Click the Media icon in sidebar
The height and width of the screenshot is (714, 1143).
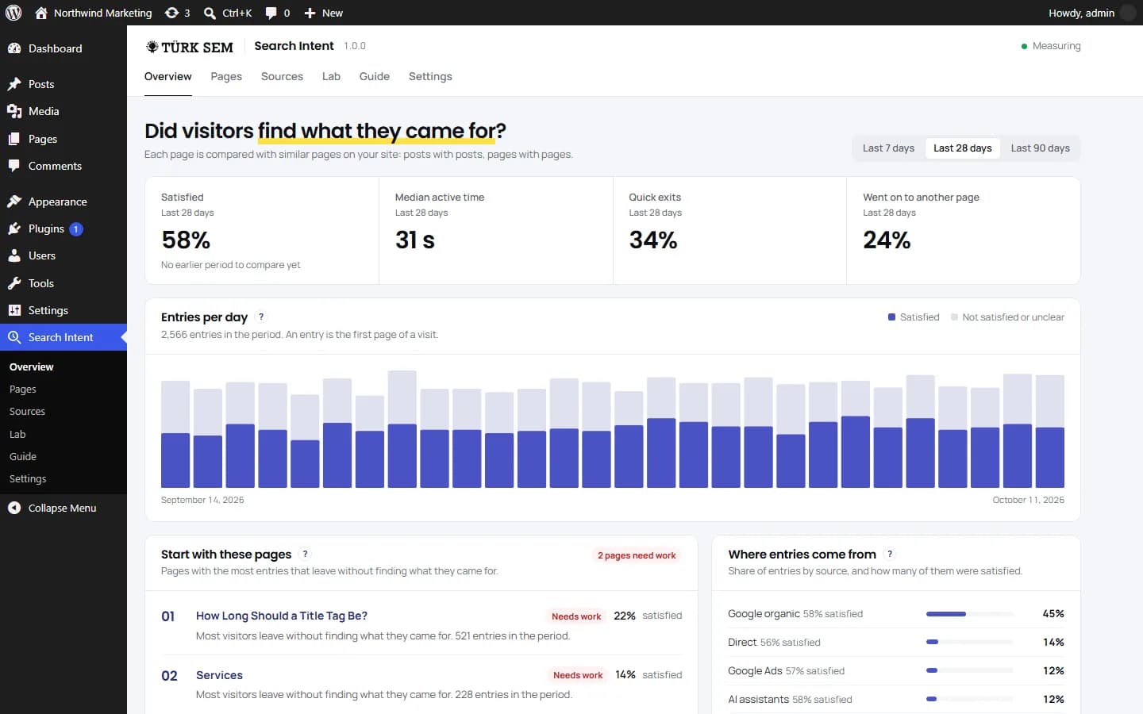14,111
